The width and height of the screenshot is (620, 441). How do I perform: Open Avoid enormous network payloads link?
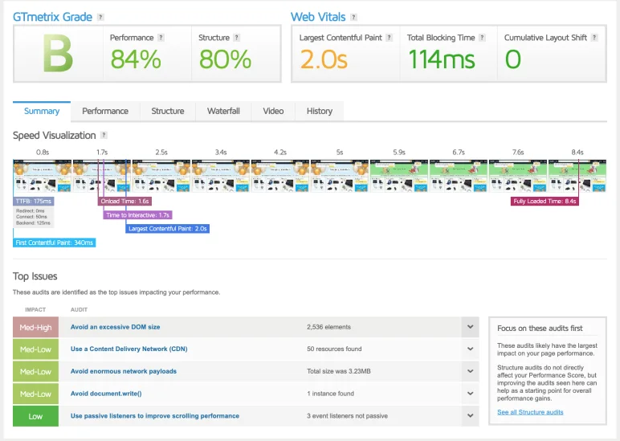[x=124, y=371]
